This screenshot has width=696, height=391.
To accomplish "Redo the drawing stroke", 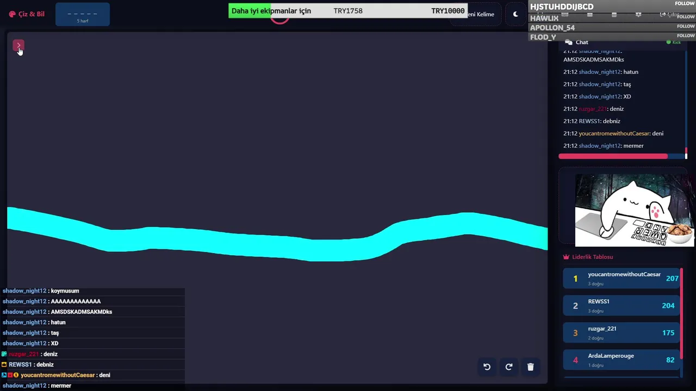I will pyautogui.click(x=509, y=367).
